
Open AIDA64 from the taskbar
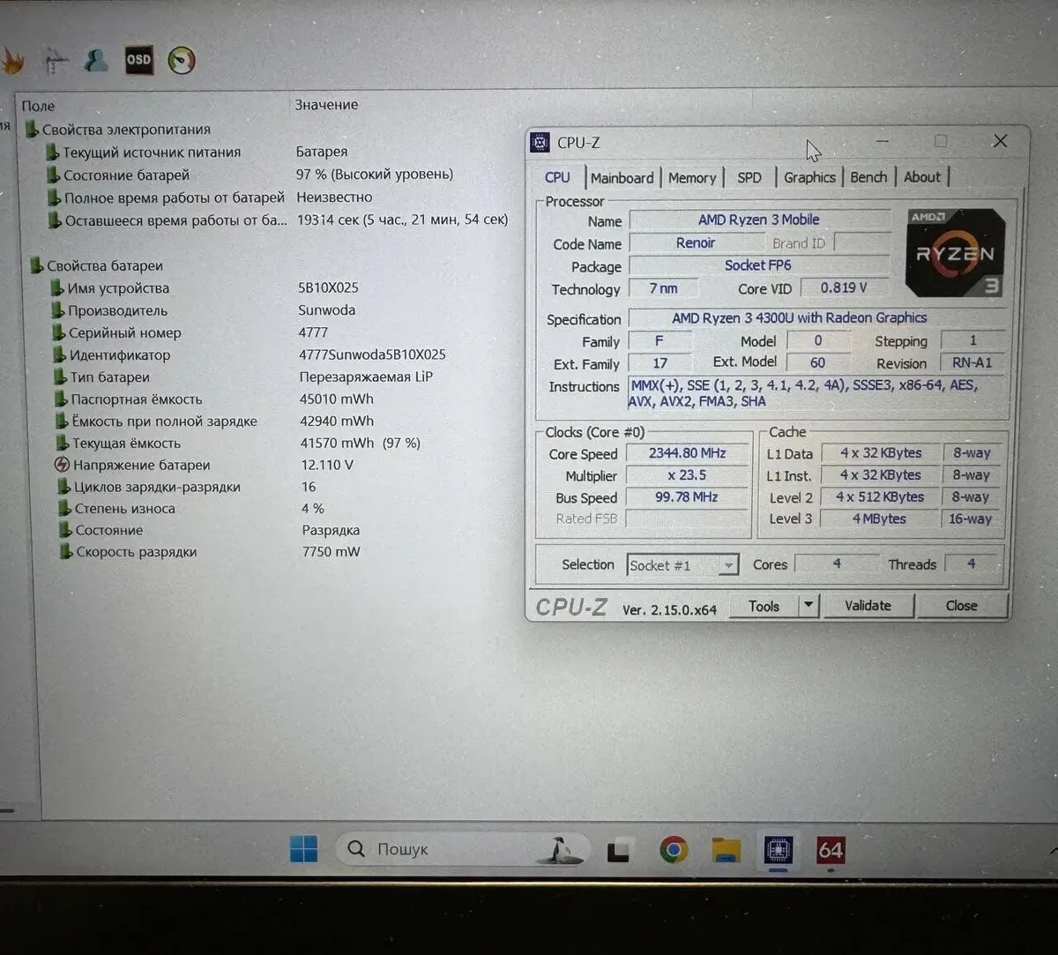(x=830, y=850)
